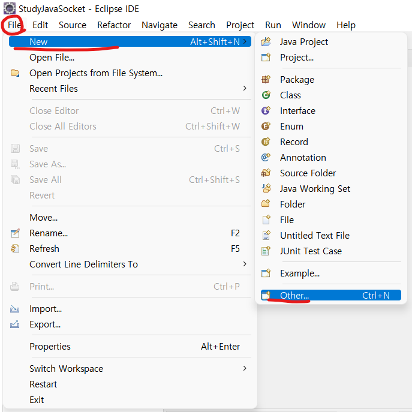Expand the Switch Workspace submenu arrow

(x=245, y=368)
